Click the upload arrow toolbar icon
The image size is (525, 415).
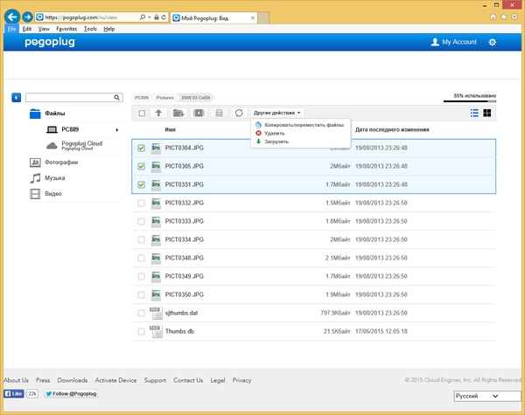click(158, 113)
